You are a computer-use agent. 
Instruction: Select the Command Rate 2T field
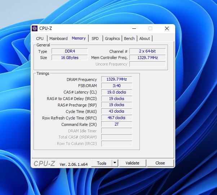(116, 124)
